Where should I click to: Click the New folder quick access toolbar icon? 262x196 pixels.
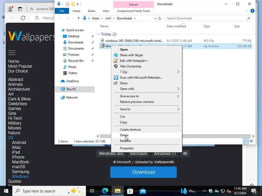(x=73, y=4)
